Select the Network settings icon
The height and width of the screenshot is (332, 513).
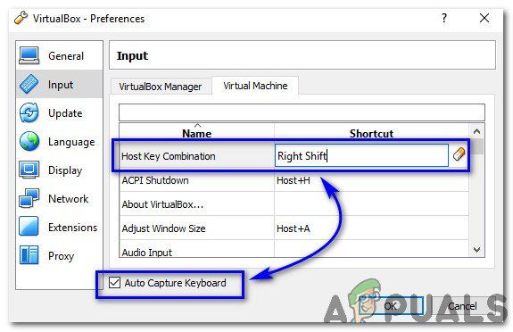(x=29, y=198)
